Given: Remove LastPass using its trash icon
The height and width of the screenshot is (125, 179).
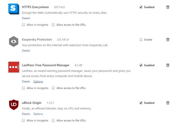Looking at the screenshot, I should point(168,65).
